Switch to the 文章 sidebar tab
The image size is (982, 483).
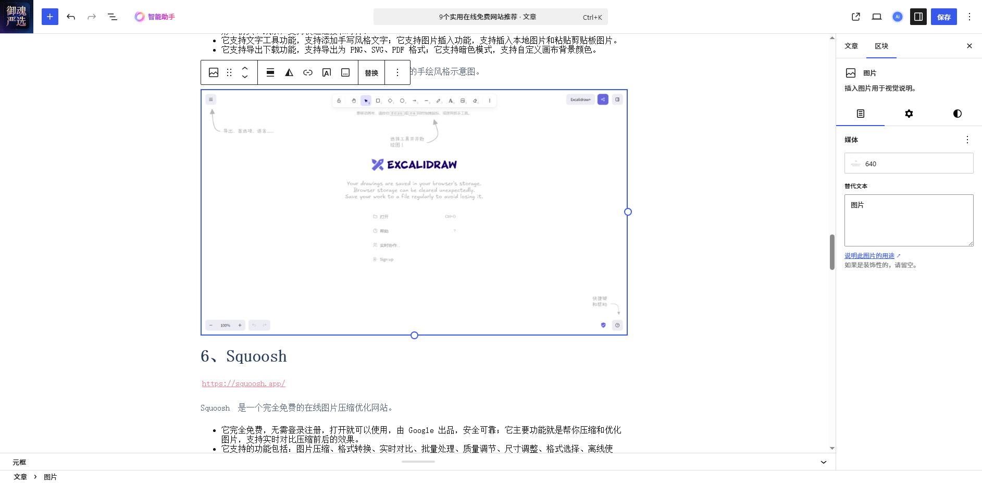(851, 46)
